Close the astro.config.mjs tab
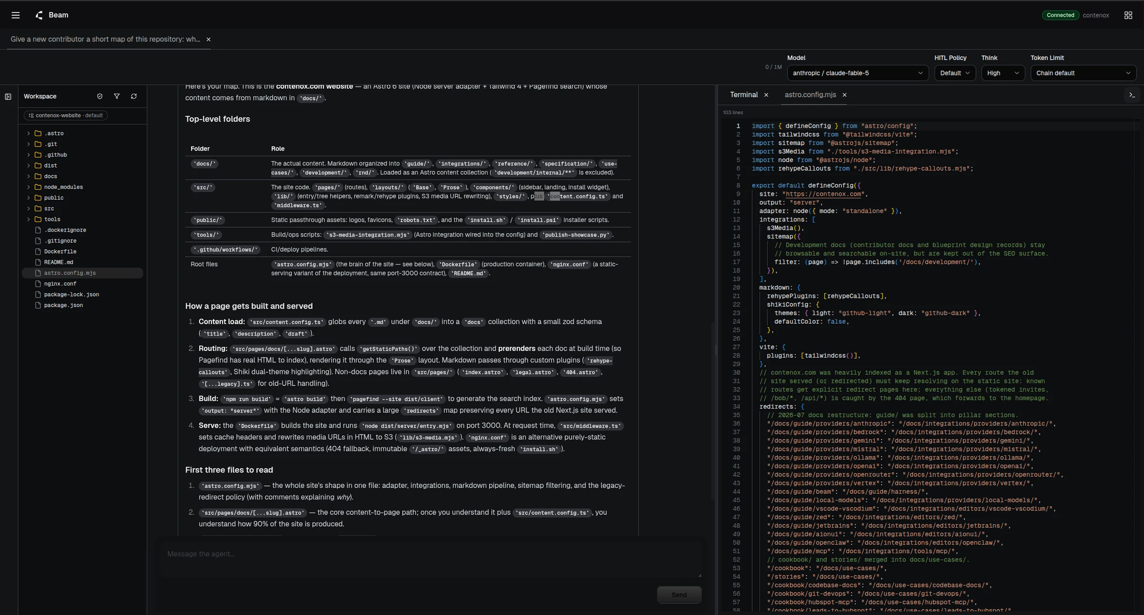This screenshot has height=615, width=1144. [x=844, y=95]
